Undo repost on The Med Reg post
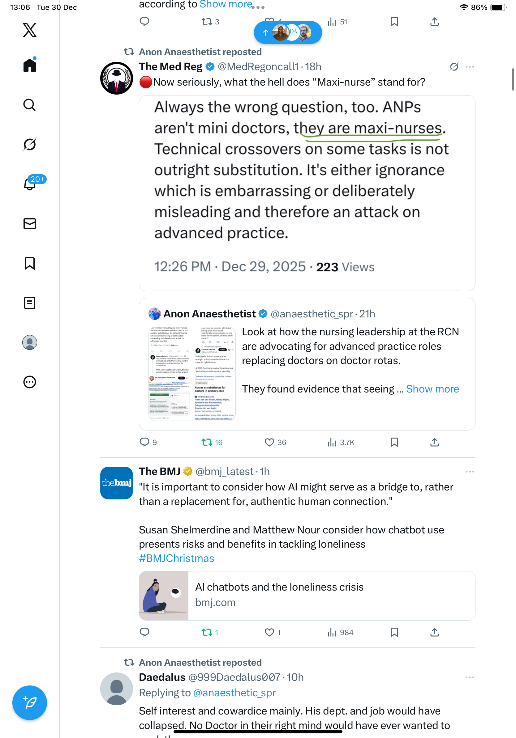 [207, 442]
